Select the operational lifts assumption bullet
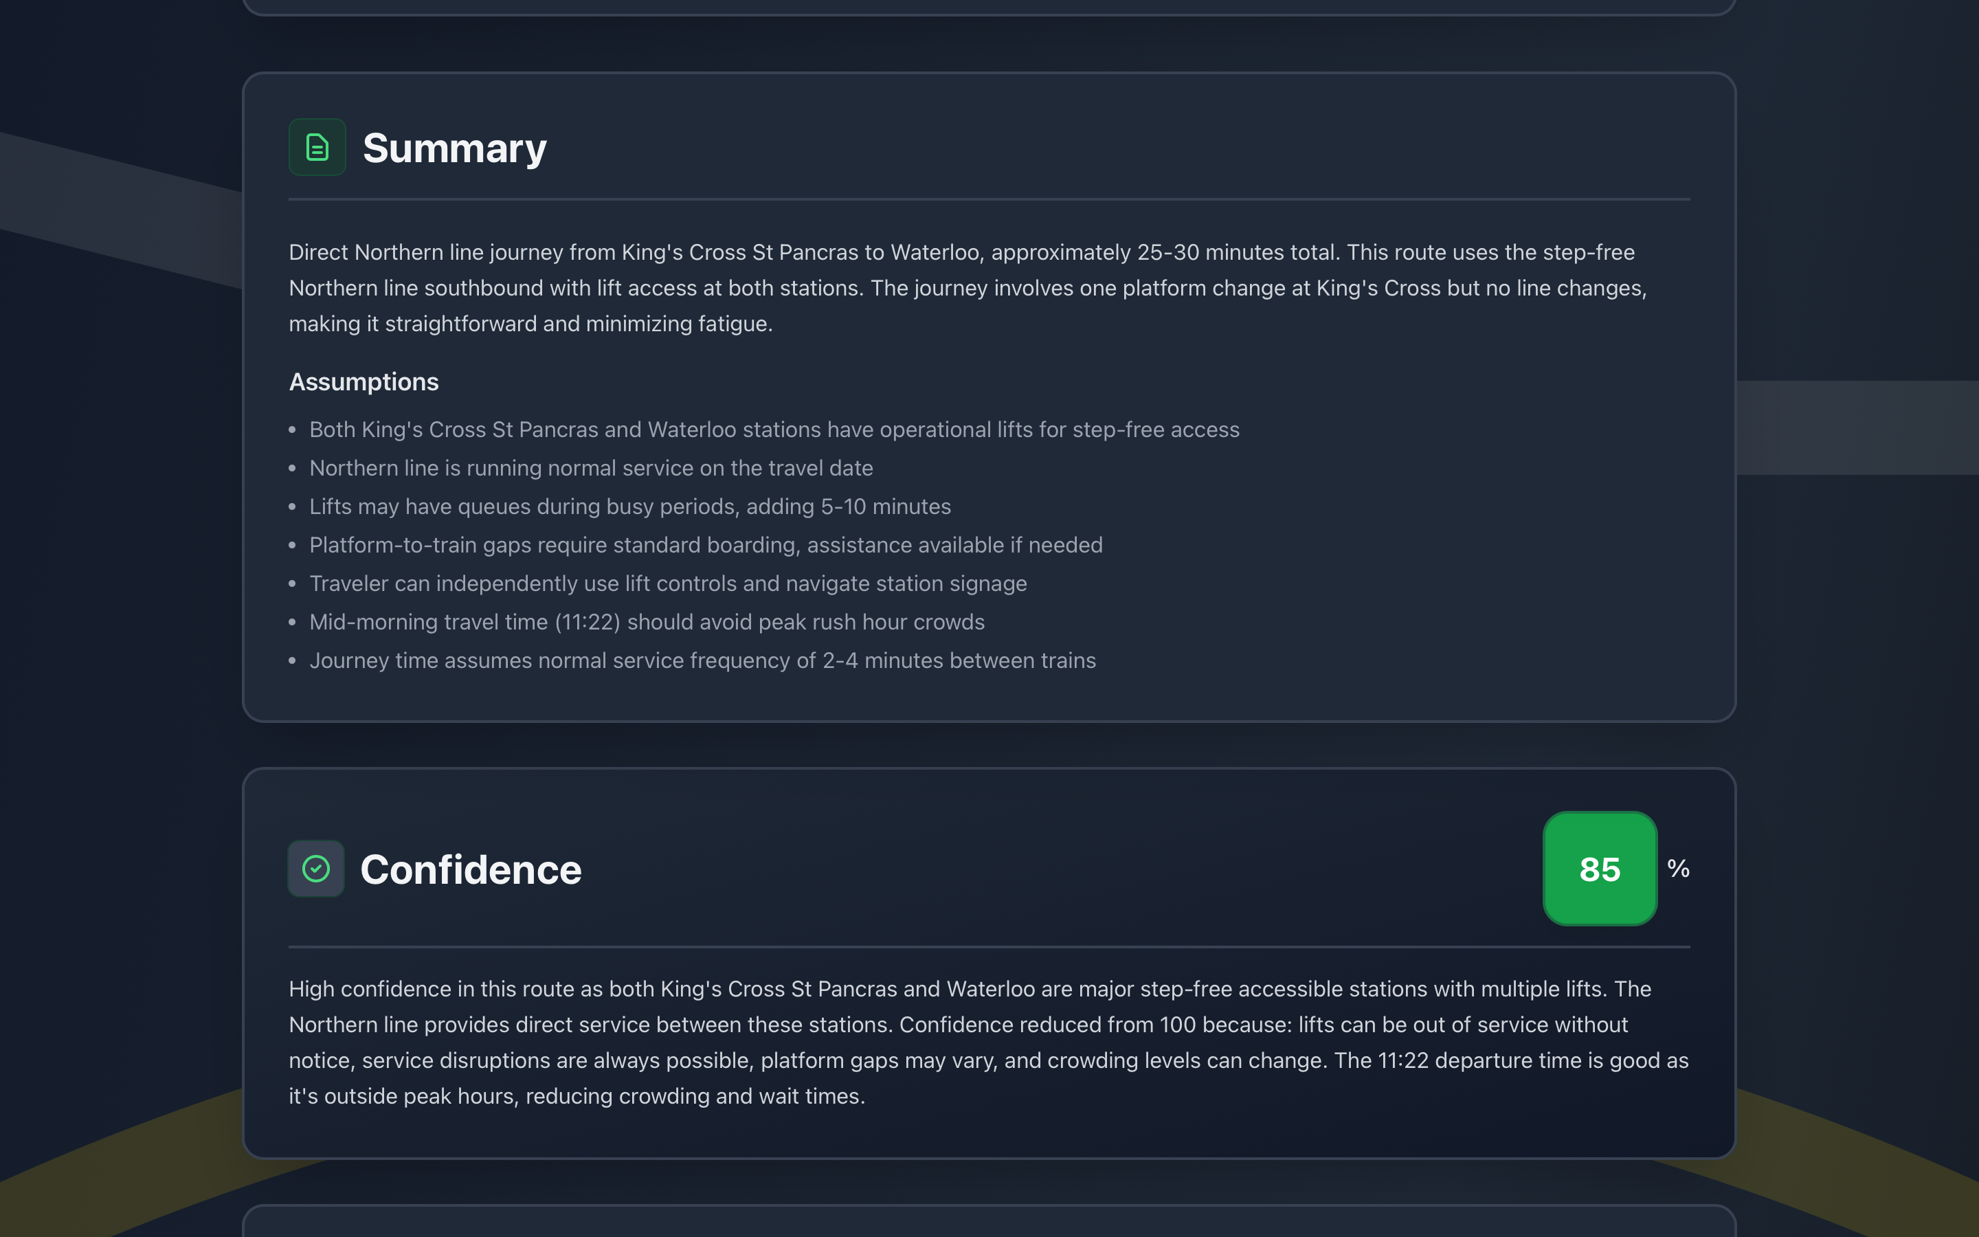Screen dimensions: 1979x1237 point(774,430)
